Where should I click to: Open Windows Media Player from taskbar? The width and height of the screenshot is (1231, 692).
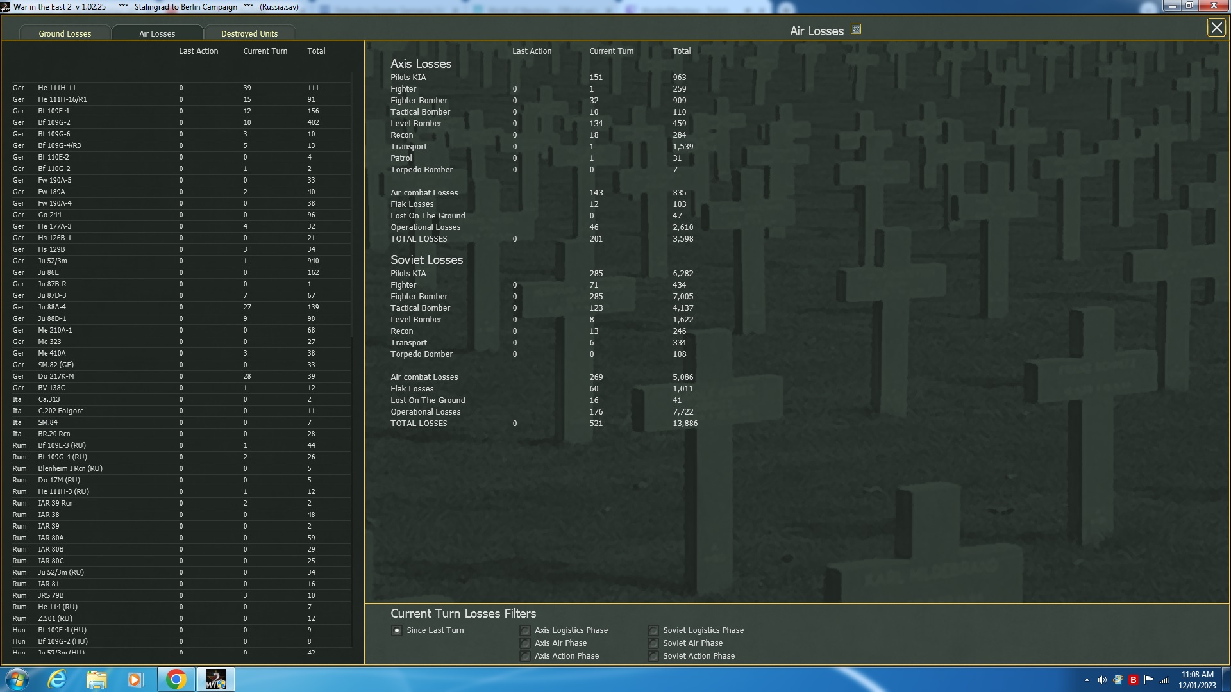click(135, 679)
